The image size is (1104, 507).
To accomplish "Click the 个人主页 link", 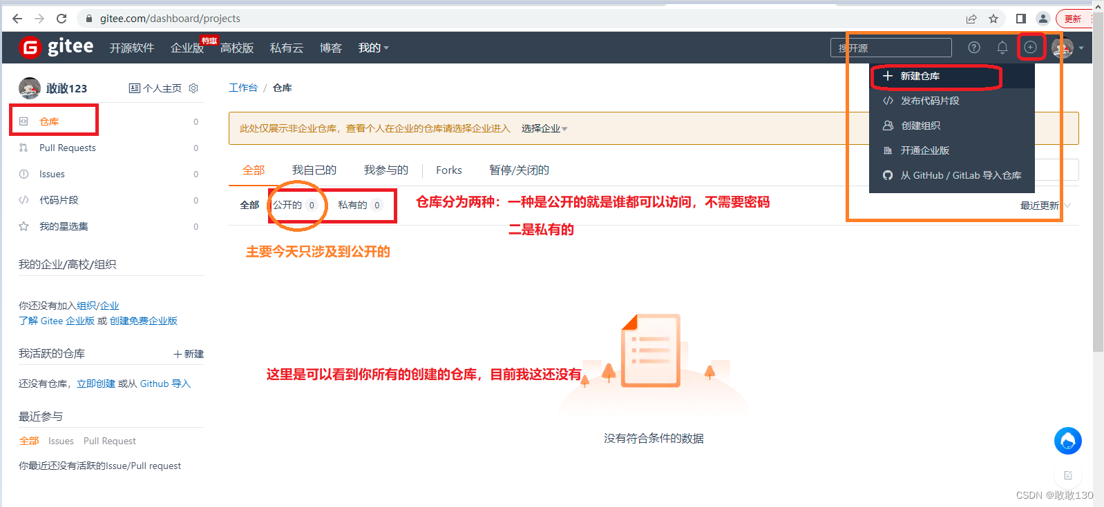I will [x=155, y=88].
